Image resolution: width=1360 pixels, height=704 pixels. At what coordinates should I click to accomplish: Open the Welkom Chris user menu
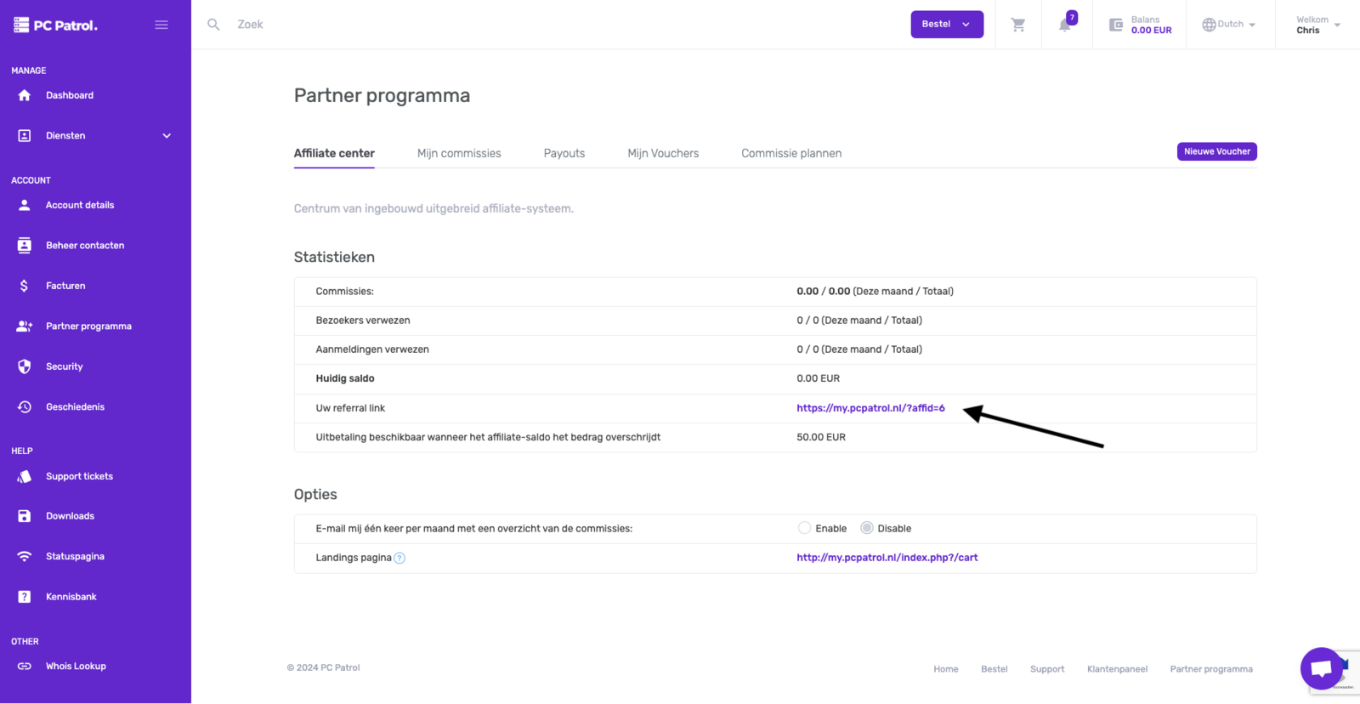[x=1317, y=25]
